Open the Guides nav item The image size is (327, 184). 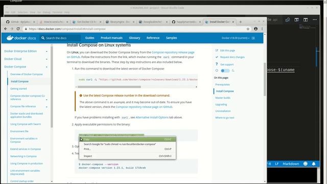[90, 38]
